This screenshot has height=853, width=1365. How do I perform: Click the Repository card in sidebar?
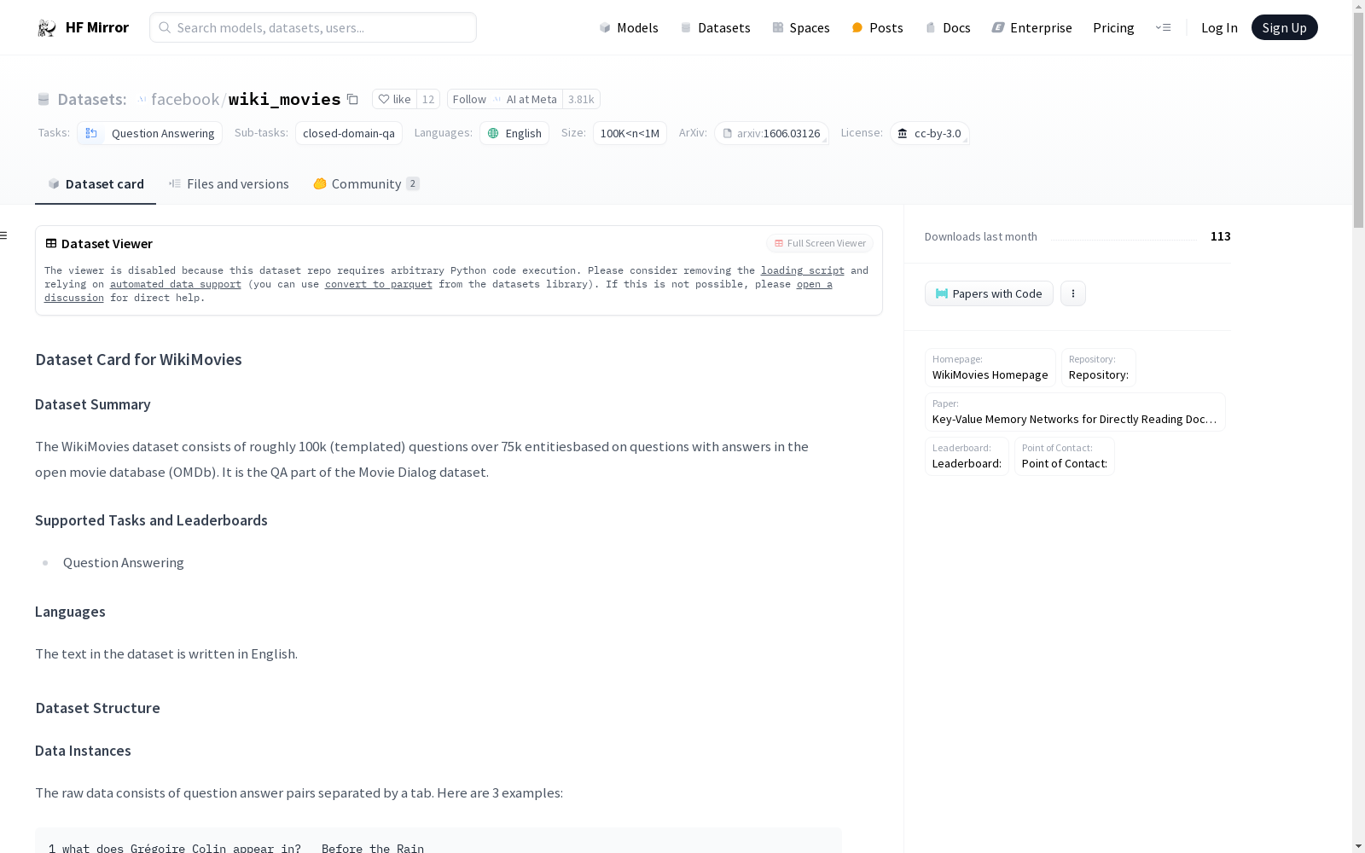1099,368
